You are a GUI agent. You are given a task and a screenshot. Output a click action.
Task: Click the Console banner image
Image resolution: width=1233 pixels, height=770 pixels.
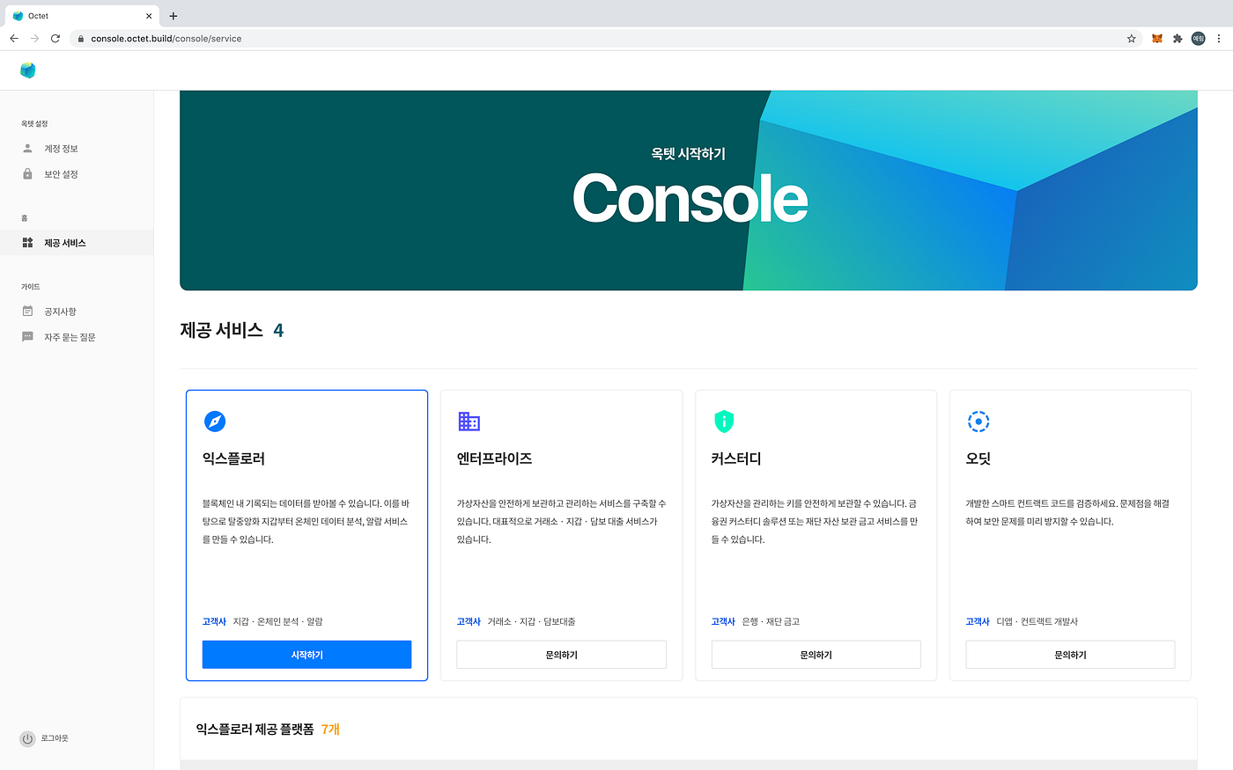[x=689, y=190]
